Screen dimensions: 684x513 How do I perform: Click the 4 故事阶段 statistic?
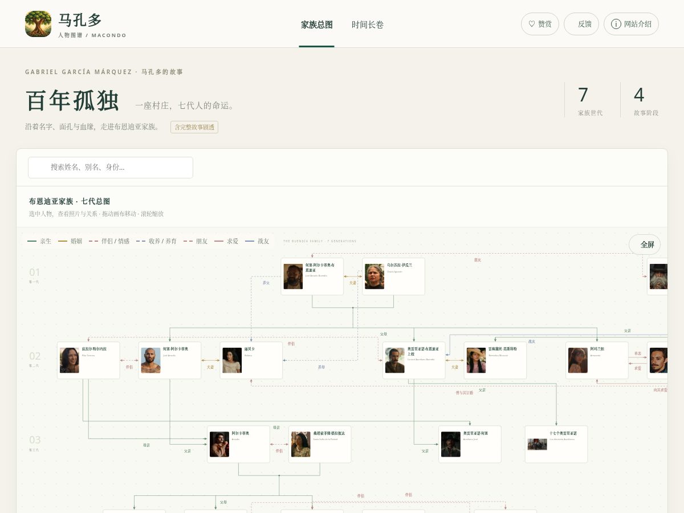(x=646, y=101)
